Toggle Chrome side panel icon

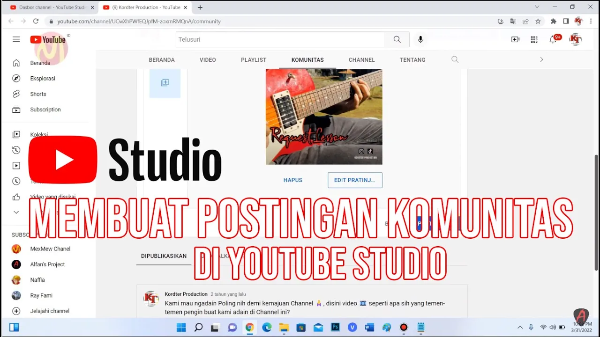[x=566, y=21]
